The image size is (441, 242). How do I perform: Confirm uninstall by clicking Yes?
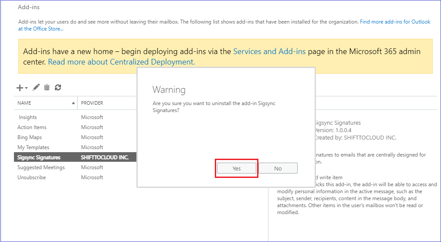[237, 168]
